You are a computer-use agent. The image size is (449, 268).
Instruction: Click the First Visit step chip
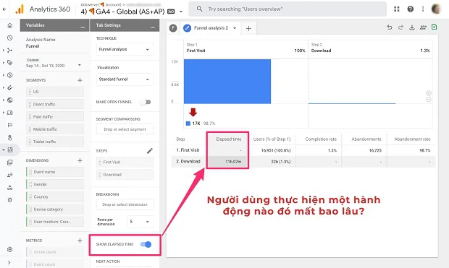coord(125,162)
